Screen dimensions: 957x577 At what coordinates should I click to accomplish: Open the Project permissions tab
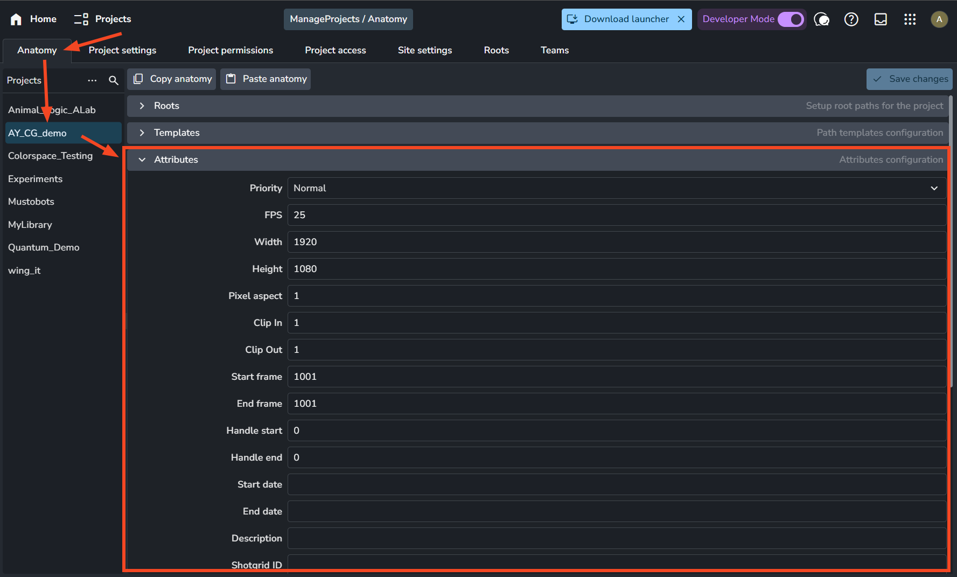tap(230, 50)
